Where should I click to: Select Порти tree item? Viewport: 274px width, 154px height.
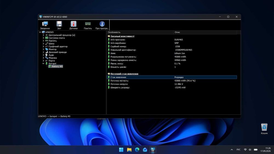pyautogui.click(x=50, y=61)
